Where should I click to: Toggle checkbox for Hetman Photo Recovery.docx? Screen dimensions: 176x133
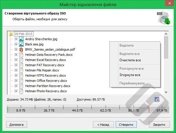point(16,91)
